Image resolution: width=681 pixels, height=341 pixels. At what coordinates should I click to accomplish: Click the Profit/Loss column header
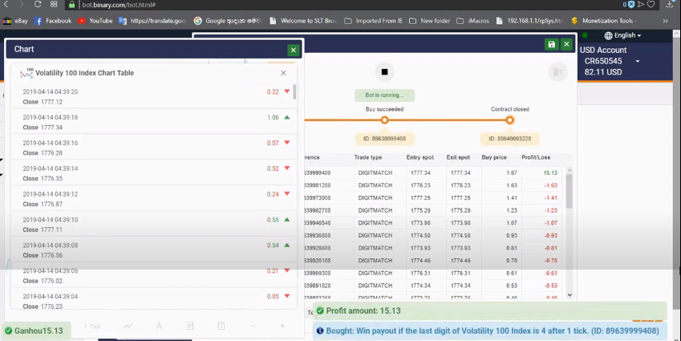pyautogui.click(x=536, y=157)
